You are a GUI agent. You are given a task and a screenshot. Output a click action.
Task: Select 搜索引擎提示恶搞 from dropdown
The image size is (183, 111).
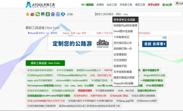click(125, 78)
